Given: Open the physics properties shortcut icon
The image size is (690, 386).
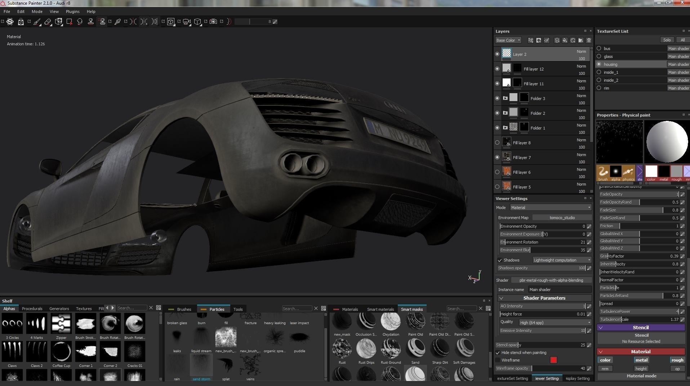Looking at the screenshot, I should point(628,173).
